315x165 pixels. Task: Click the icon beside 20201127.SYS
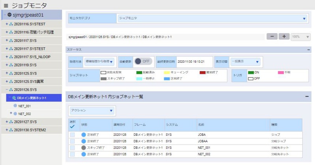(11, 122)
